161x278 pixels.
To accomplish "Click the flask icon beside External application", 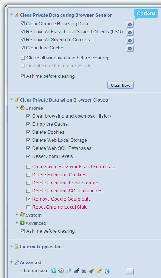I will 16,247.
